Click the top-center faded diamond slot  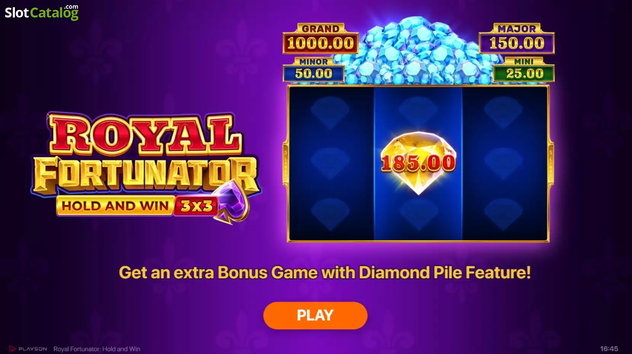418,110
